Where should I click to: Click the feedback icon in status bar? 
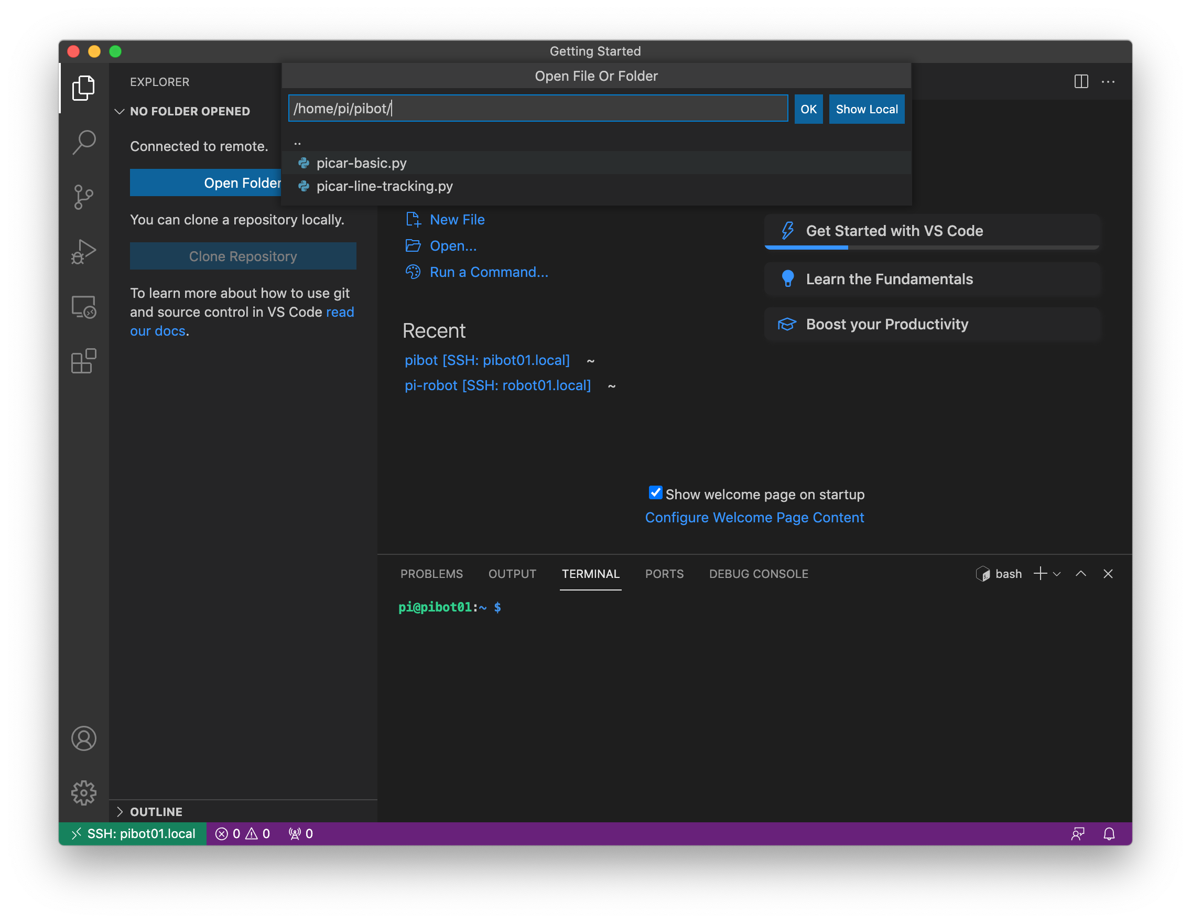(x=1078, y=833)
